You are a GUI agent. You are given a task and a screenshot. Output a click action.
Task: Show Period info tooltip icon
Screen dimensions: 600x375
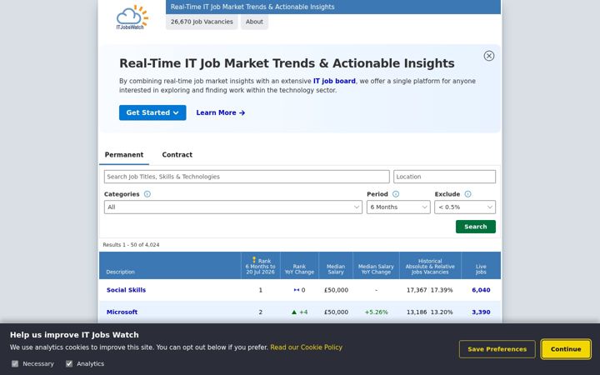point(396,194)
